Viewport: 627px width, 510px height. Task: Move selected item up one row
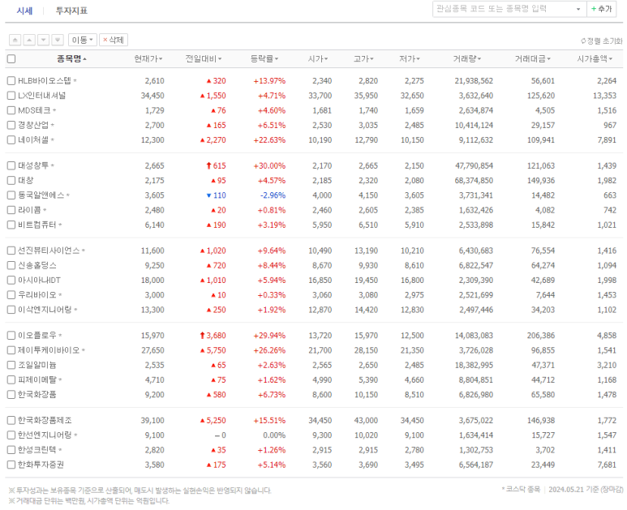tap(29, 40)
